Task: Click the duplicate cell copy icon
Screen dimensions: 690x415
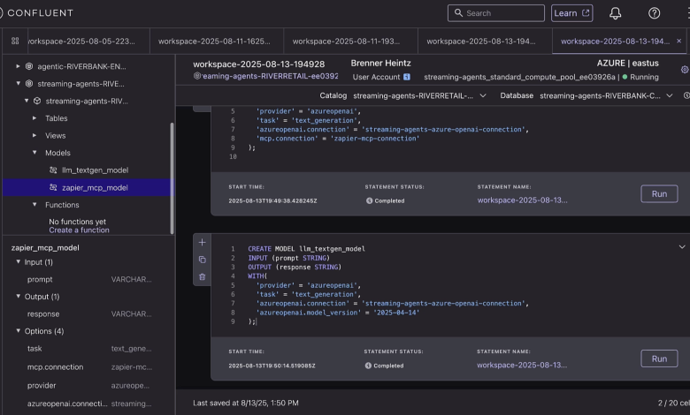Action: point(202,260)
